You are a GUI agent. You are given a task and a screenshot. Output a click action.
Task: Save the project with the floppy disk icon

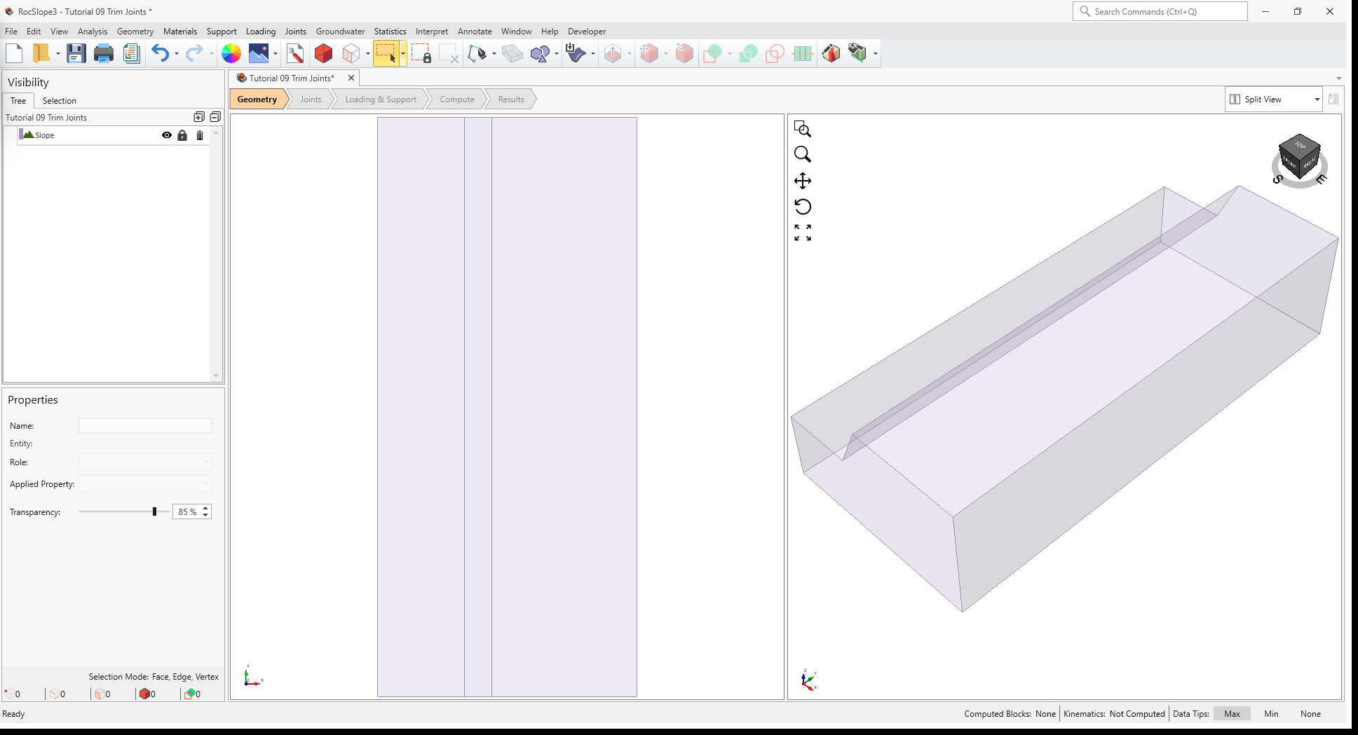pos(76,53)
